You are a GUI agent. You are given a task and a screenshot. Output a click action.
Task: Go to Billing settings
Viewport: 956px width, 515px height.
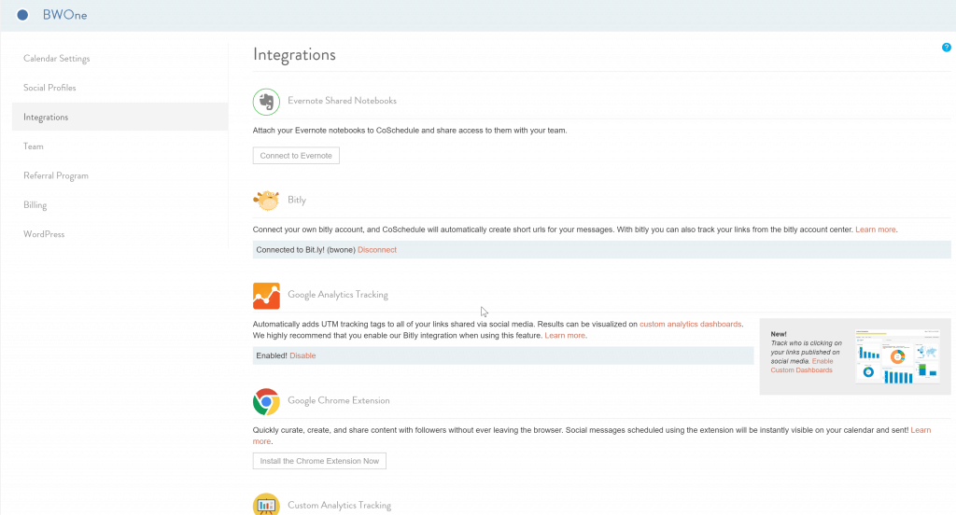point(35,204)
